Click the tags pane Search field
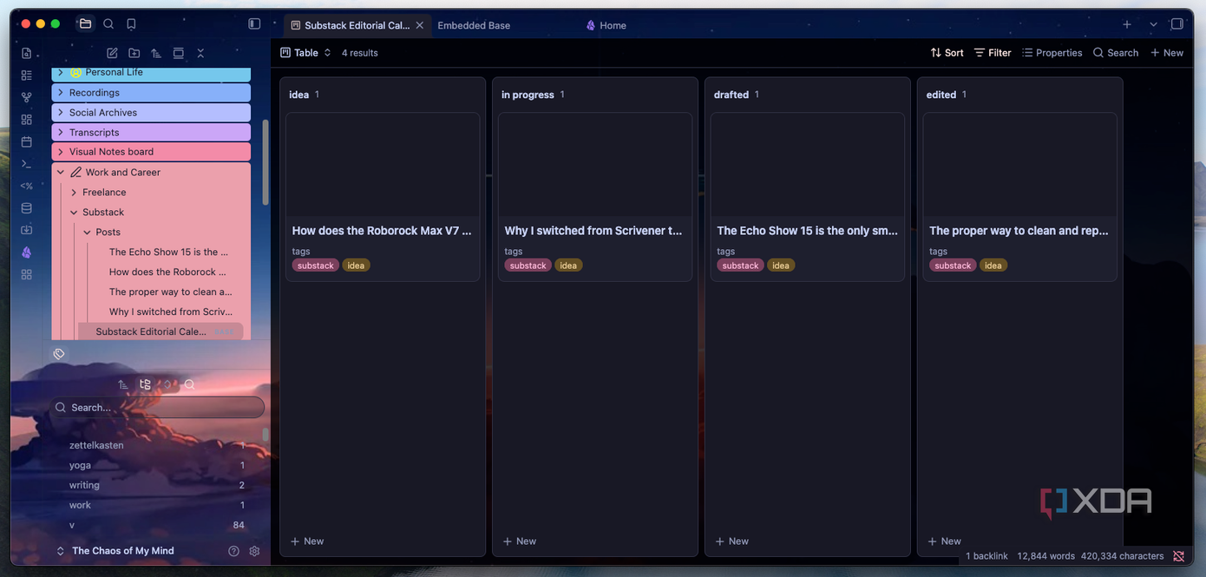 coord(157,407)
